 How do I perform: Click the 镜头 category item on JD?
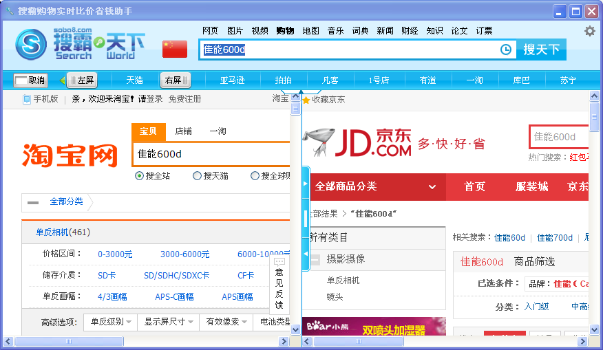pyautogui.click(x=335, y=297)
